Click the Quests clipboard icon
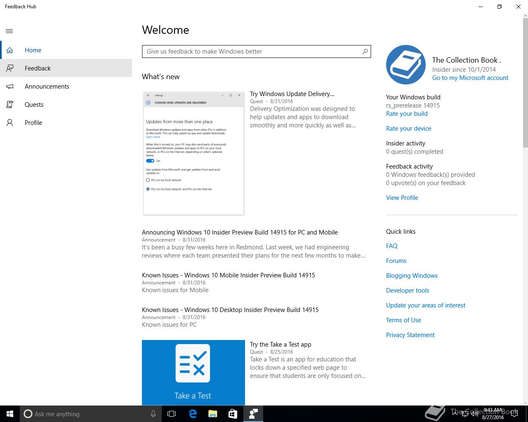This screenshot has height=422, width=528. [10, 105]
